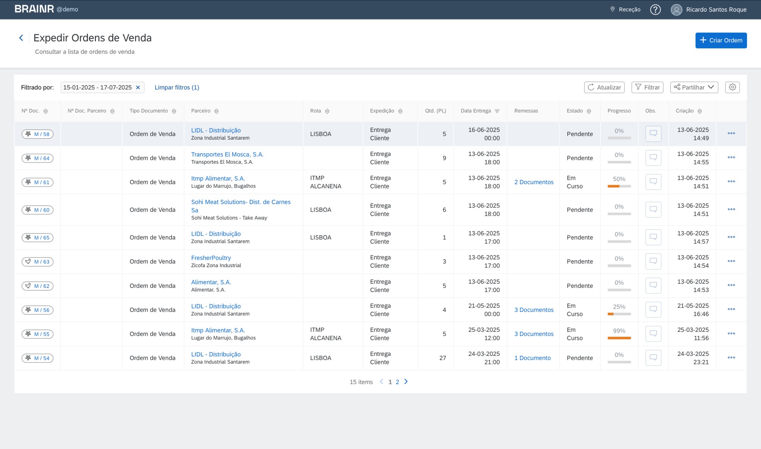Select page 1 in pagination
Screen dimensions: 761x449
(390, 382)
